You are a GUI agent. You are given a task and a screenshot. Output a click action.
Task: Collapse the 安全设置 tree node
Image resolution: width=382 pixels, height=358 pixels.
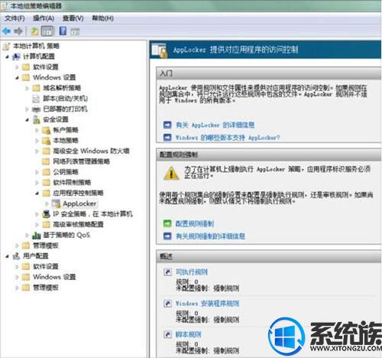point(27,119)
